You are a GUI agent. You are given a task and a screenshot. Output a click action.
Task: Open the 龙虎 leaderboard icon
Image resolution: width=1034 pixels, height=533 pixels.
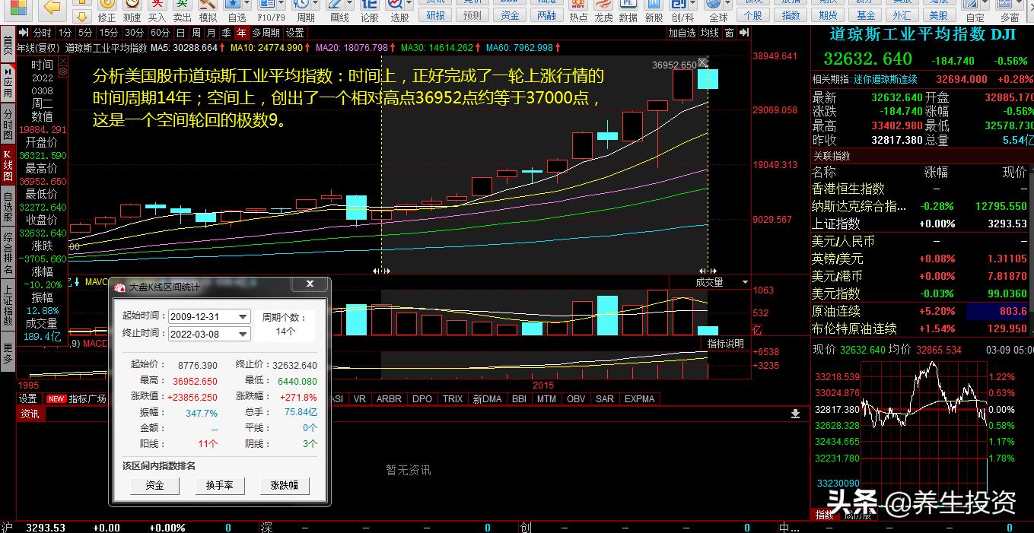(603, 11)
